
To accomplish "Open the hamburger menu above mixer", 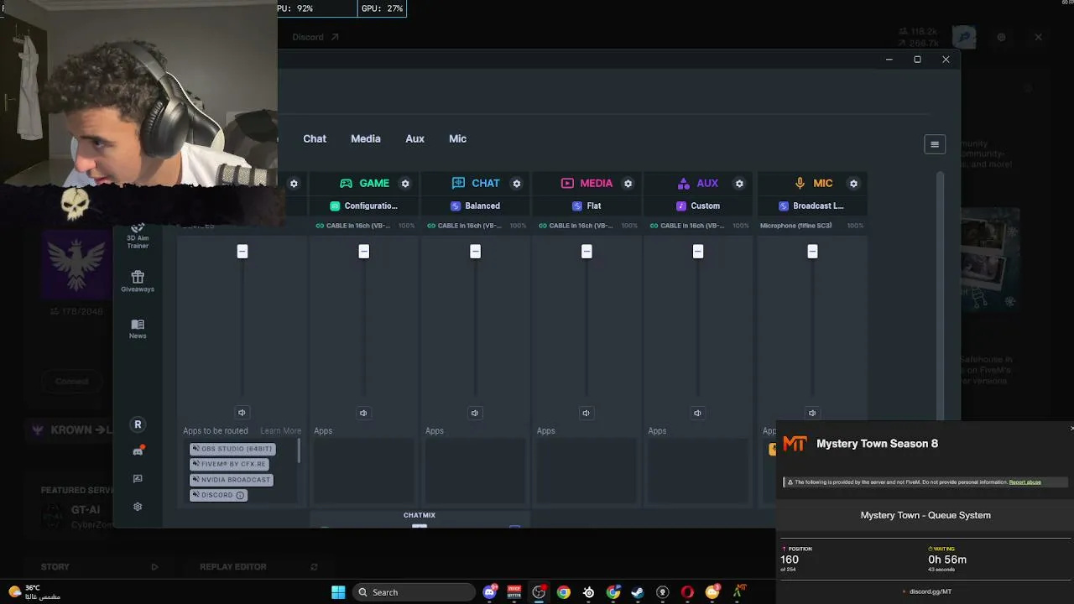I will [935, 144].
